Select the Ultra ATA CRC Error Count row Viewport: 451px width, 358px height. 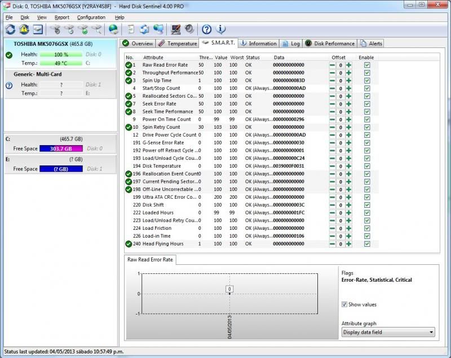(251, 197)
